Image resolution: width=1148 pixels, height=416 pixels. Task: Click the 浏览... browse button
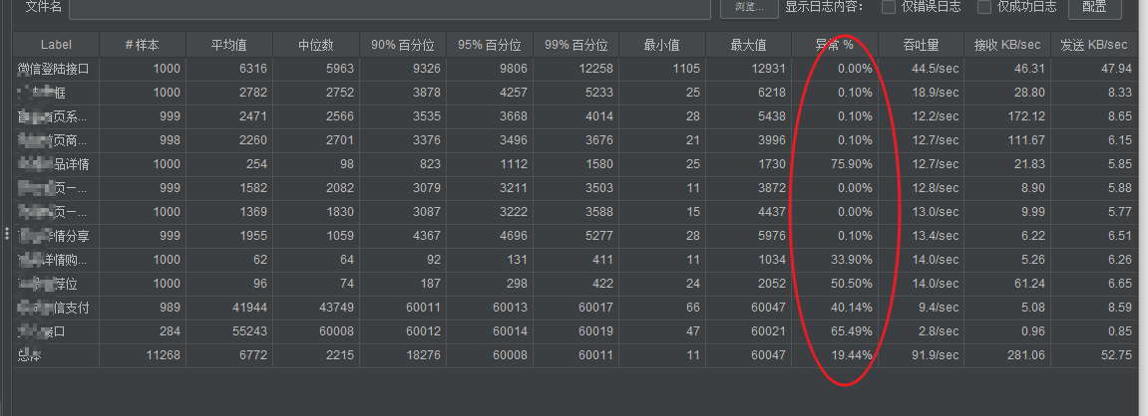tap(749, 7)
